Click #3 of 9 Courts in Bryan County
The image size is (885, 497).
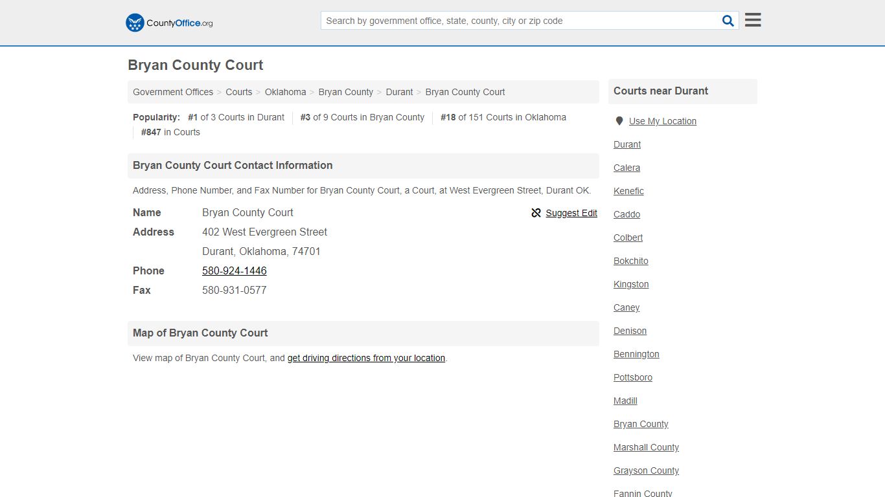pos(362,117)
